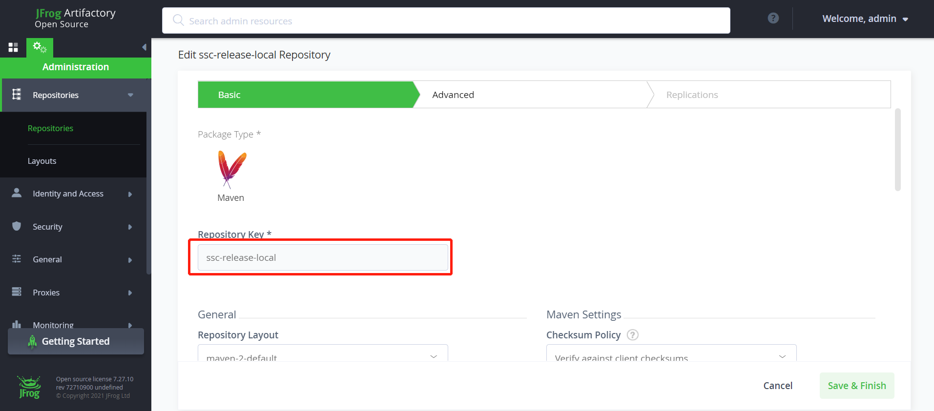Click the Security shield icon
Screen dimensions: 934x411
(x=17, y=226)
